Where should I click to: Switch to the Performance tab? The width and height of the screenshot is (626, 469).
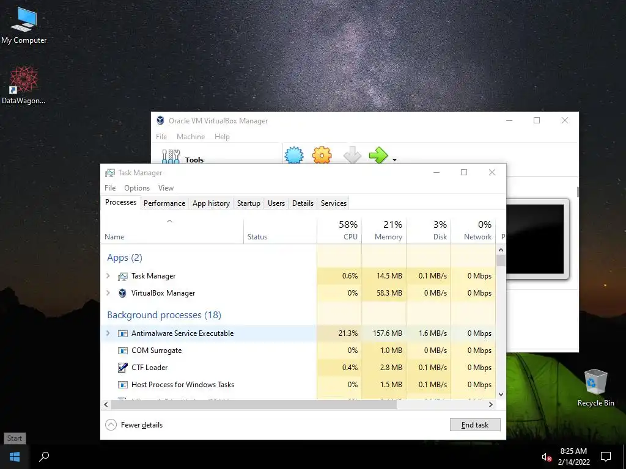[x=164, y=203]
